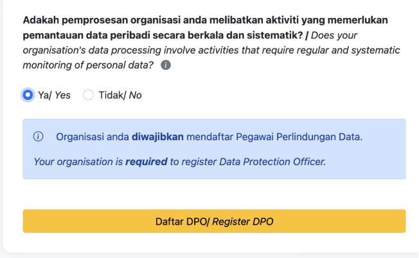
Task: Click the "Ya/ Yes" option label text
Action: click(x=54, y=95)
